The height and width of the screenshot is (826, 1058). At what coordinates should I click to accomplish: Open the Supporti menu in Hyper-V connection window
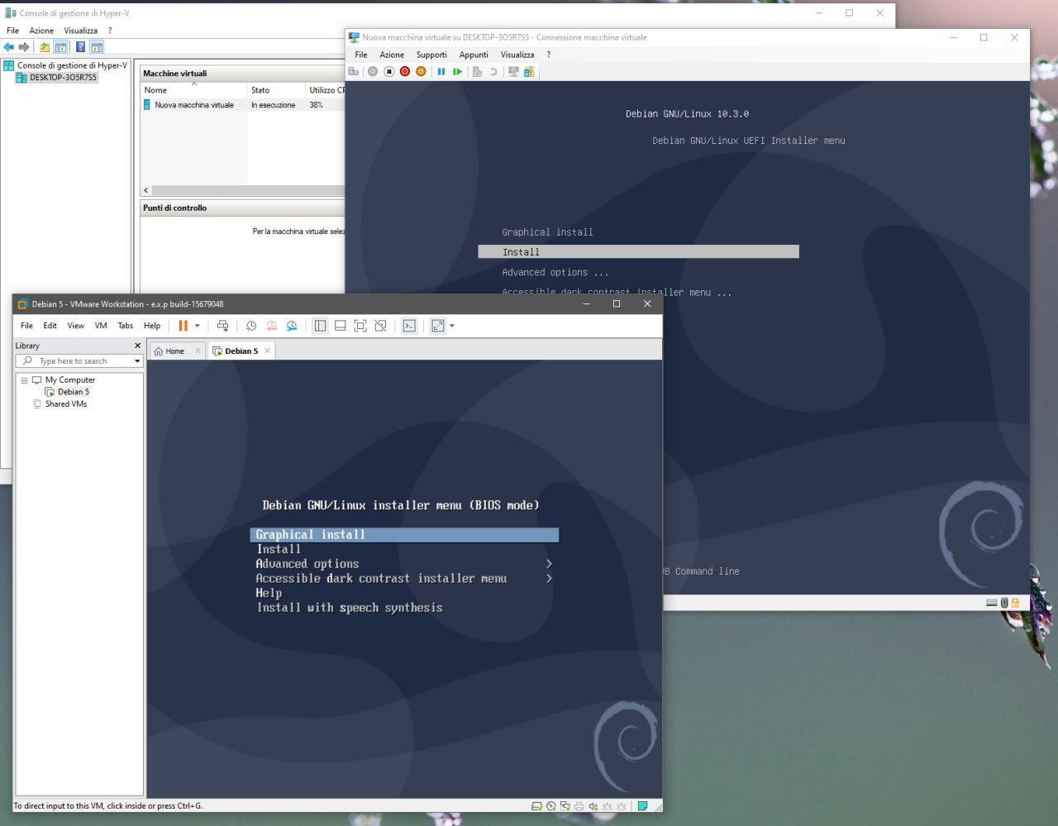pyautogui.click(x=431, y=55)
